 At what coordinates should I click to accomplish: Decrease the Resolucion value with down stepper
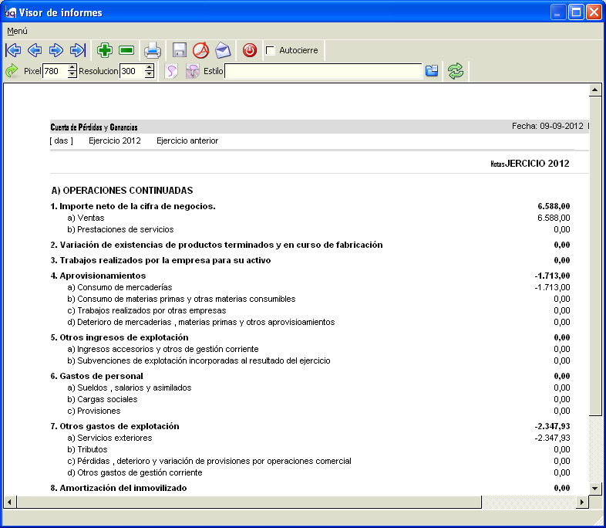[x=150, y=74]
